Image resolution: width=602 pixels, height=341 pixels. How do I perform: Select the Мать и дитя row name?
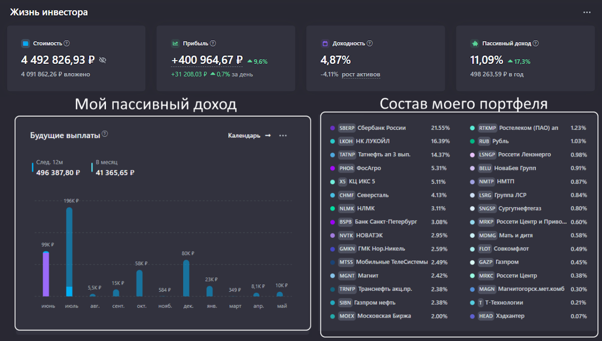[x=516, y=235]
